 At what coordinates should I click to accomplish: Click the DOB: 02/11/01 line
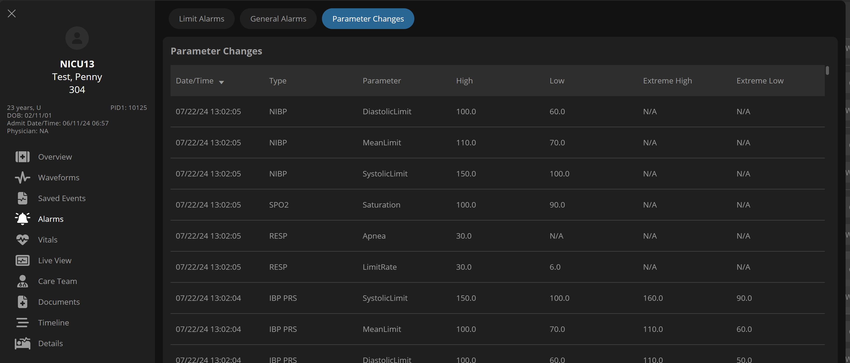pyautogui.click(x=29, y=116)
